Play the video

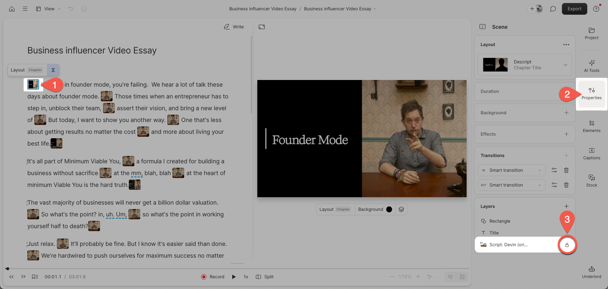coord(234,277)
